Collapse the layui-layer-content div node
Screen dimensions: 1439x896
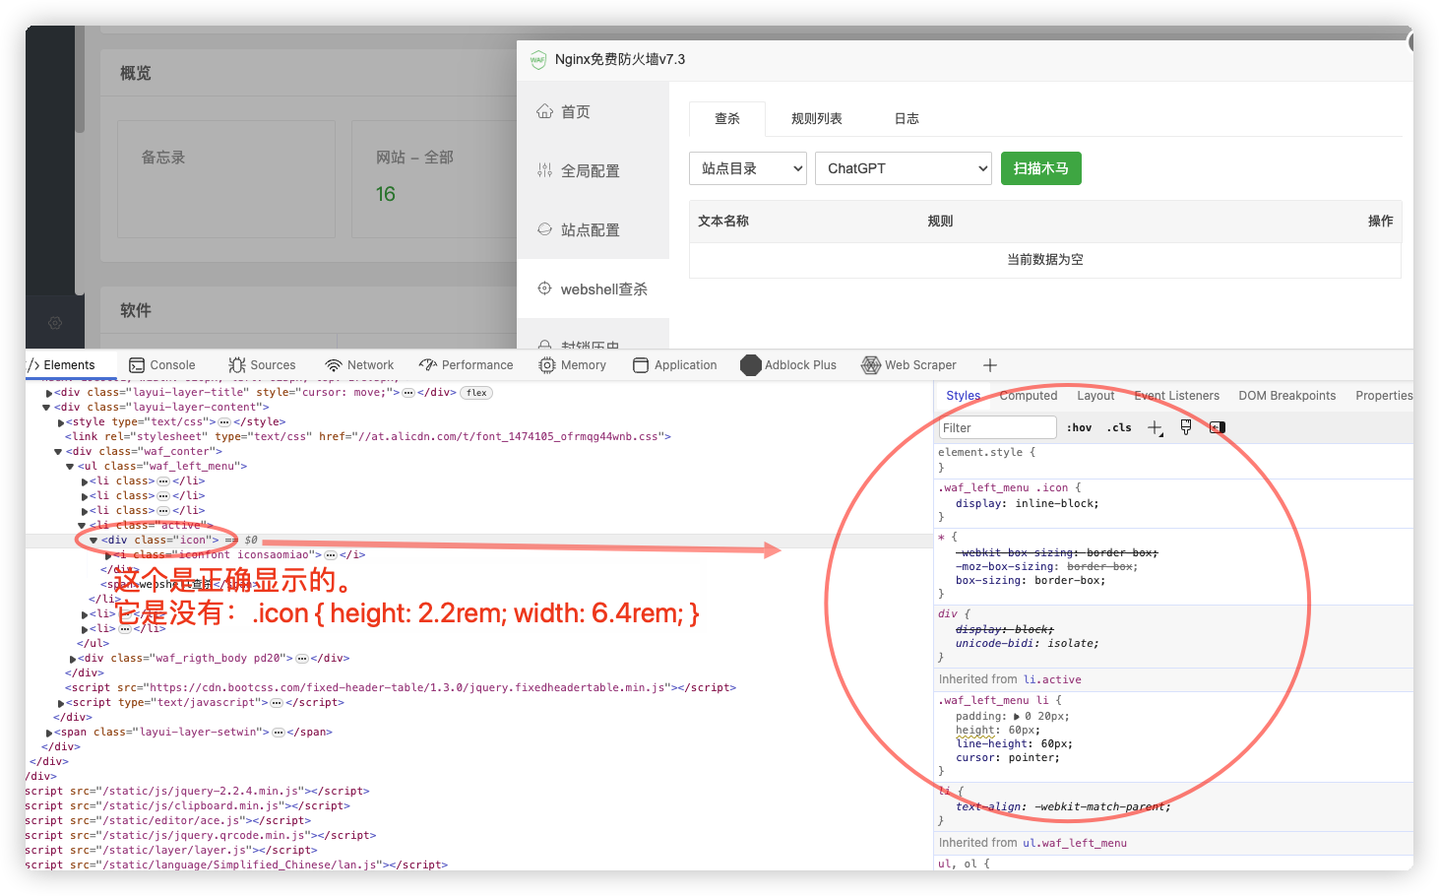[46, 408]
